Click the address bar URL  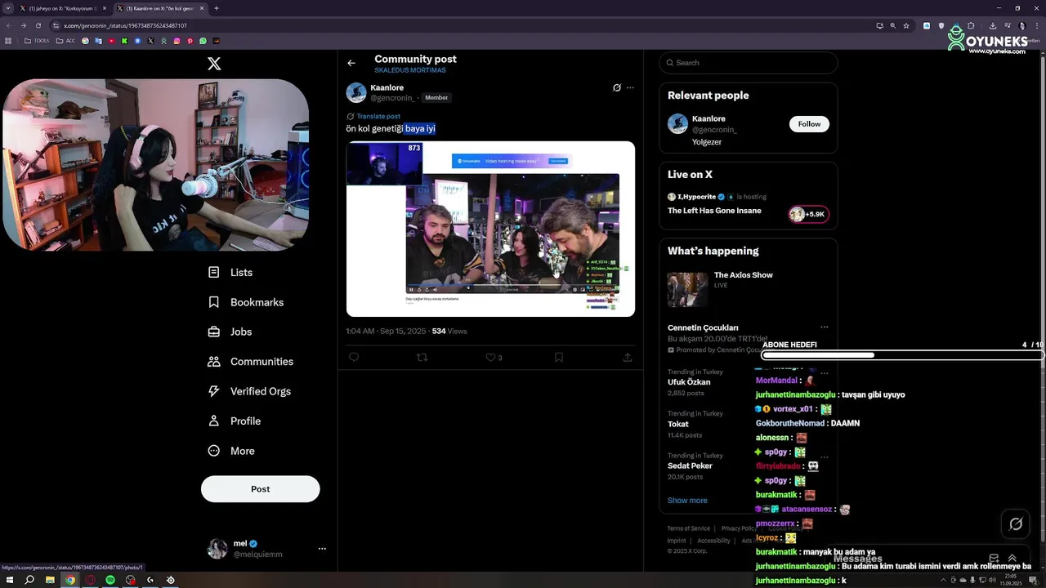(x=125, y=25)
